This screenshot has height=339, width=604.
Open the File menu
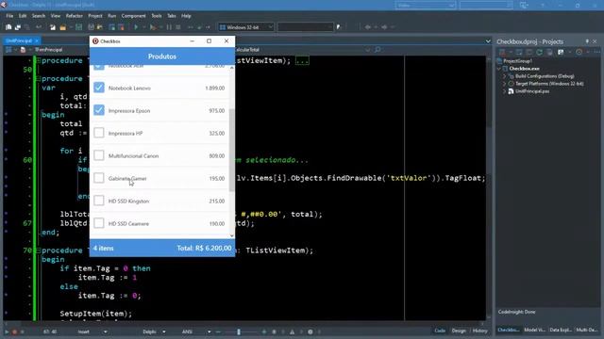click(9, 16)
